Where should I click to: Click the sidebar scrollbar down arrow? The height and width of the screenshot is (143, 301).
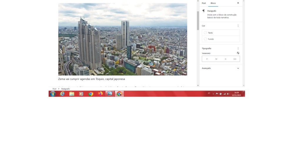pos(244,85)
